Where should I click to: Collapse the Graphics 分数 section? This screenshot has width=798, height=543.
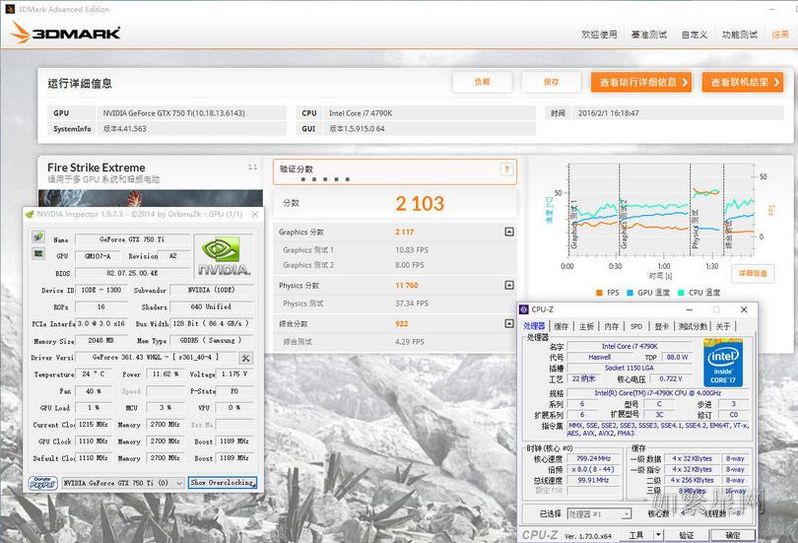[x=509, y=232]
